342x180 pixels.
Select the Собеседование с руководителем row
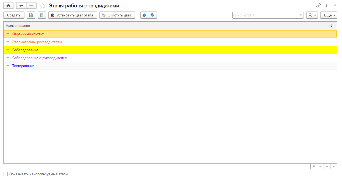tap(170, 58)
